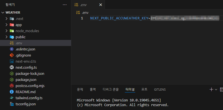Click NEXT_PUBLIC_ACCUWEATHER_KEY variable in the editor

point(119,18)
